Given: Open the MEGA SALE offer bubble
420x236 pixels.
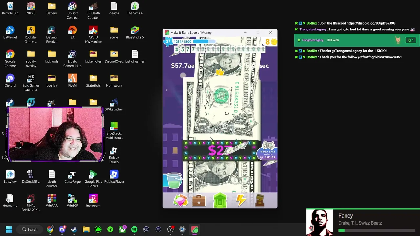Looking at the screenshot, I should (x=268, y=152).
